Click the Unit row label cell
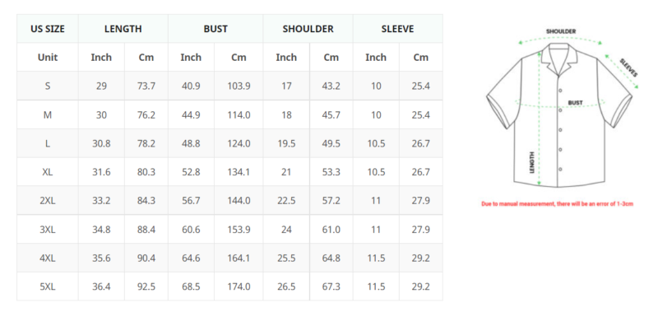Image resolution: width=658 pixels, height=312 pixels. [x=48, y=58]
